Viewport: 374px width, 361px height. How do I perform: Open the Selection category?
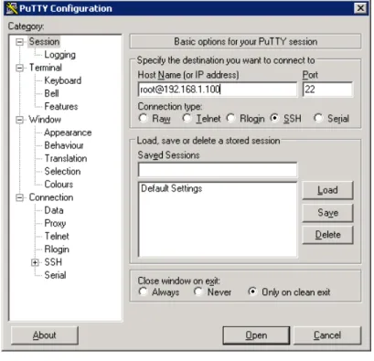pos(62,172)
